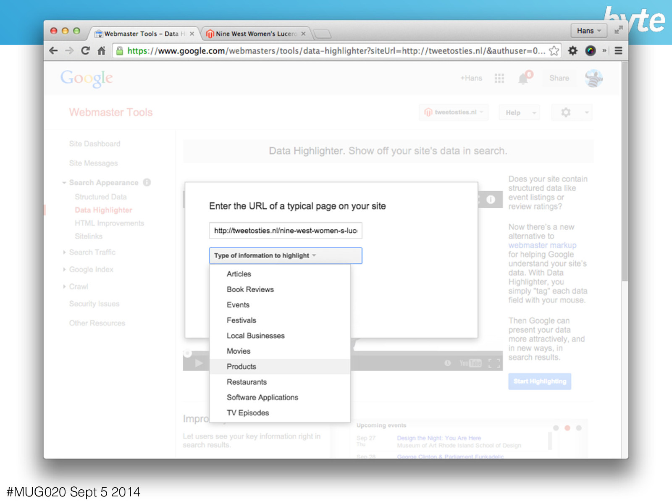Screen dimensions: 672x504
Task: Open Data Highlighter sidebar item
Action: click(103, 210)
